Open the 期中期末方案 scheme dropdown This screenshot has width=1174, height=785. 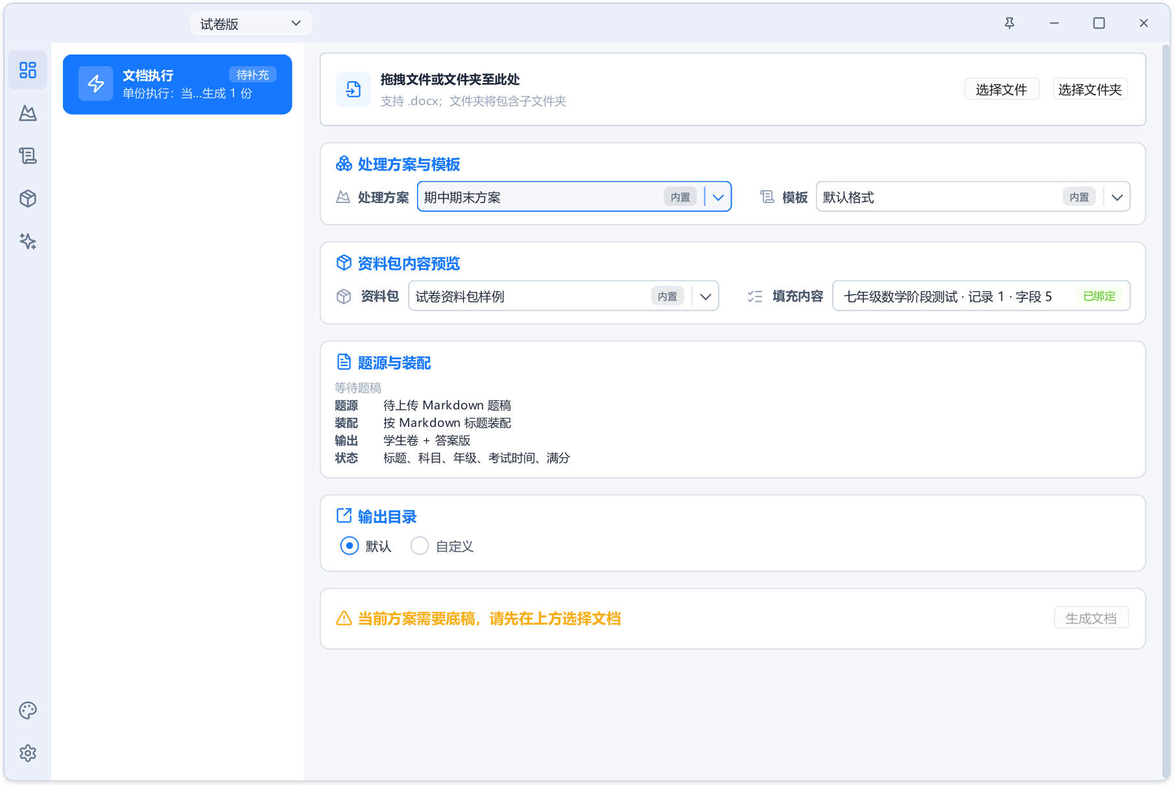tap(574, 197)
